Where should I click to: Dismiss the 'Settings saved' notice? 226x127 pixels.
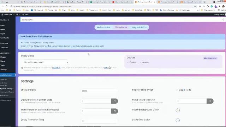[223, 19]
